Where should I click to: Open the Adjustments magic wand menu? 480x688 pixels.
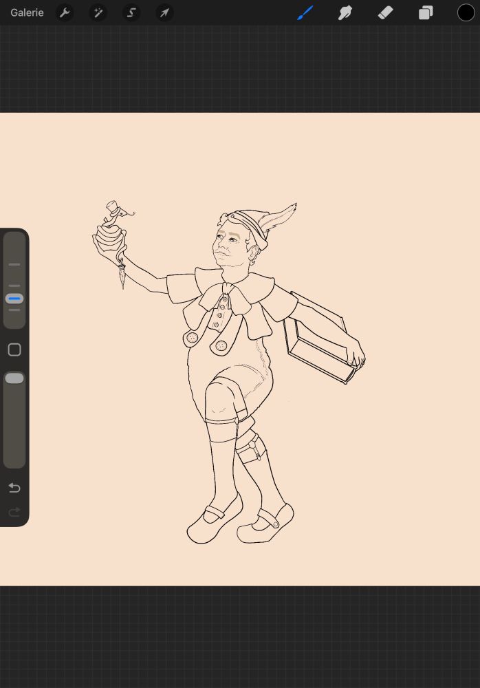click(x=98, y=12)
